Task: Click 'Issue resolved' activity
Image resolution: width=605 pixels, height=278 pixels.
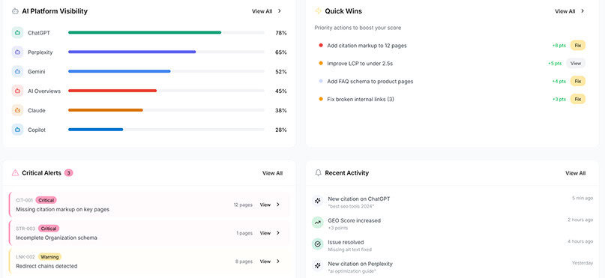Action: click(346, 242)
